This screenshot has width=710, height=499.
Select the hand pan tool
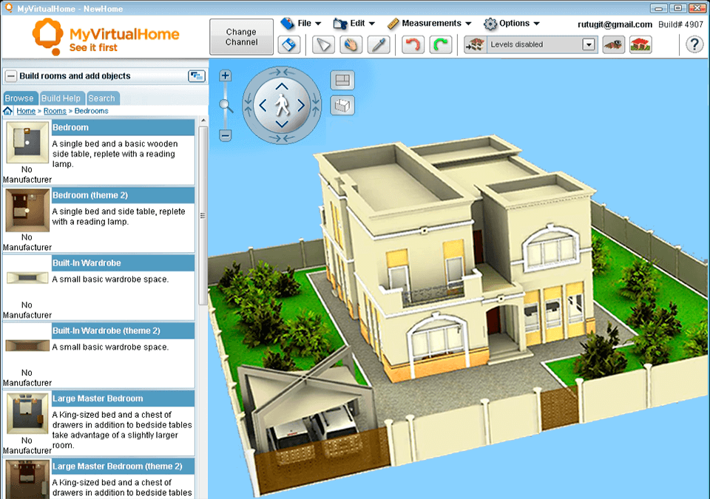click(x=351, y=44)
